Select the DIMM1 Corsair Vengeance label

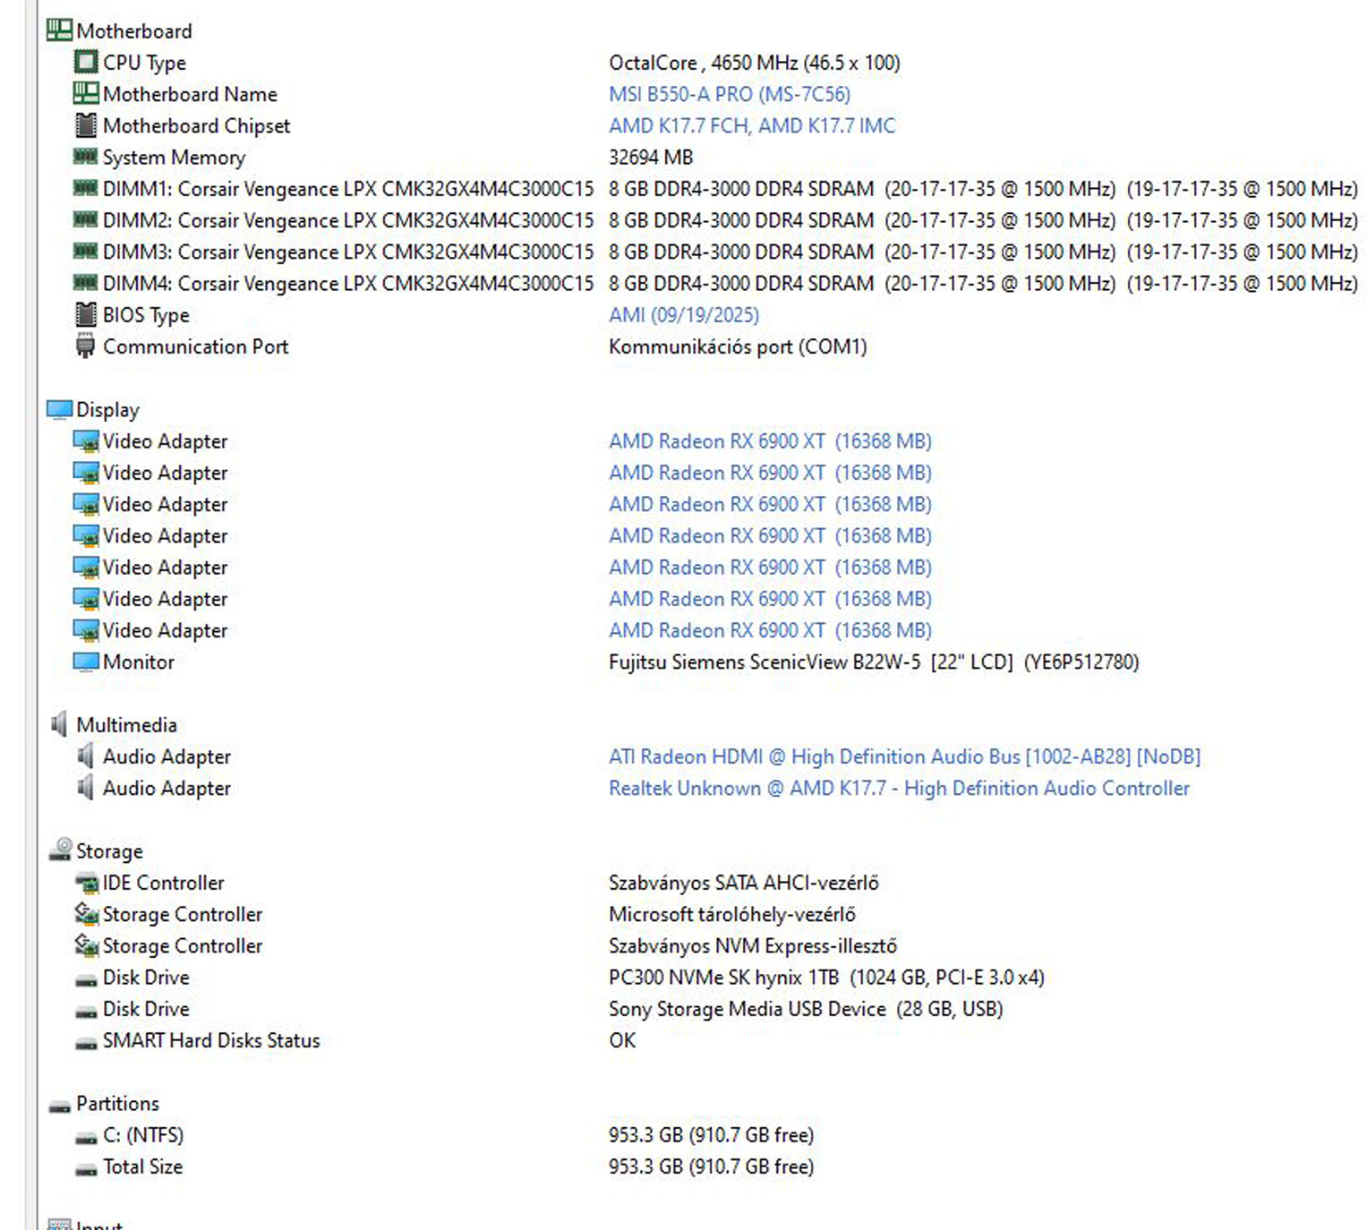click(348, 189)
